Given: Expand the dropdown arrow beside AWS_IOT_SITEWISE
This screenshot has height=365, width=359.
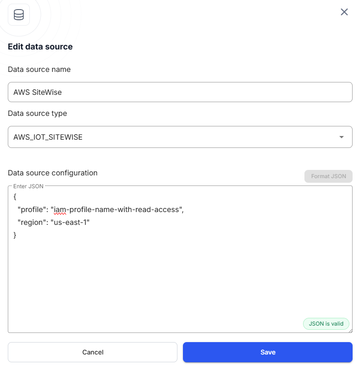Looking at the screenshot, I should click(x=341, y=137).
